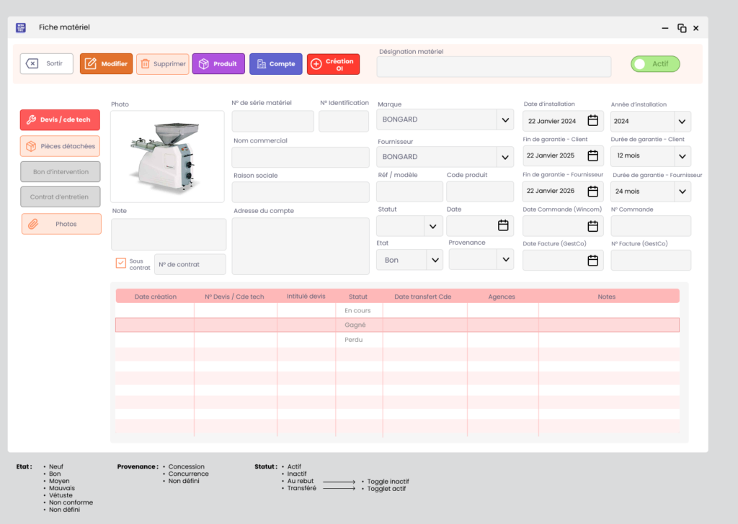Screen dimensions: 738x524
Task: Open calendar for Fin de garantie - Client
Action: pos(592,155)
